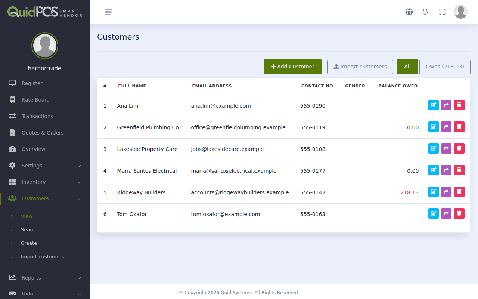Click phone number 555-0163
Viewport: 478px width, 299px height.
coord(313,214)
